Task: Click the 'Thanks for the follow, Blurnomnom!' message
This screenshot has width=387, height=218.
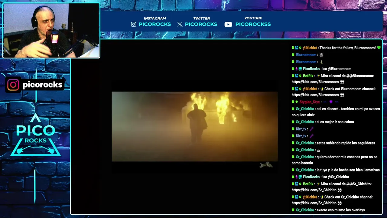Action: click(x=348, y=48)
